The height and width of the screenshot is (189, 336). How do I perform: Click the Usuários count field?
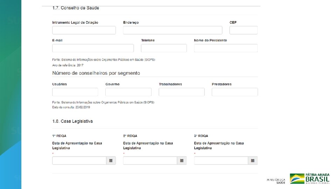click(75, 92)
